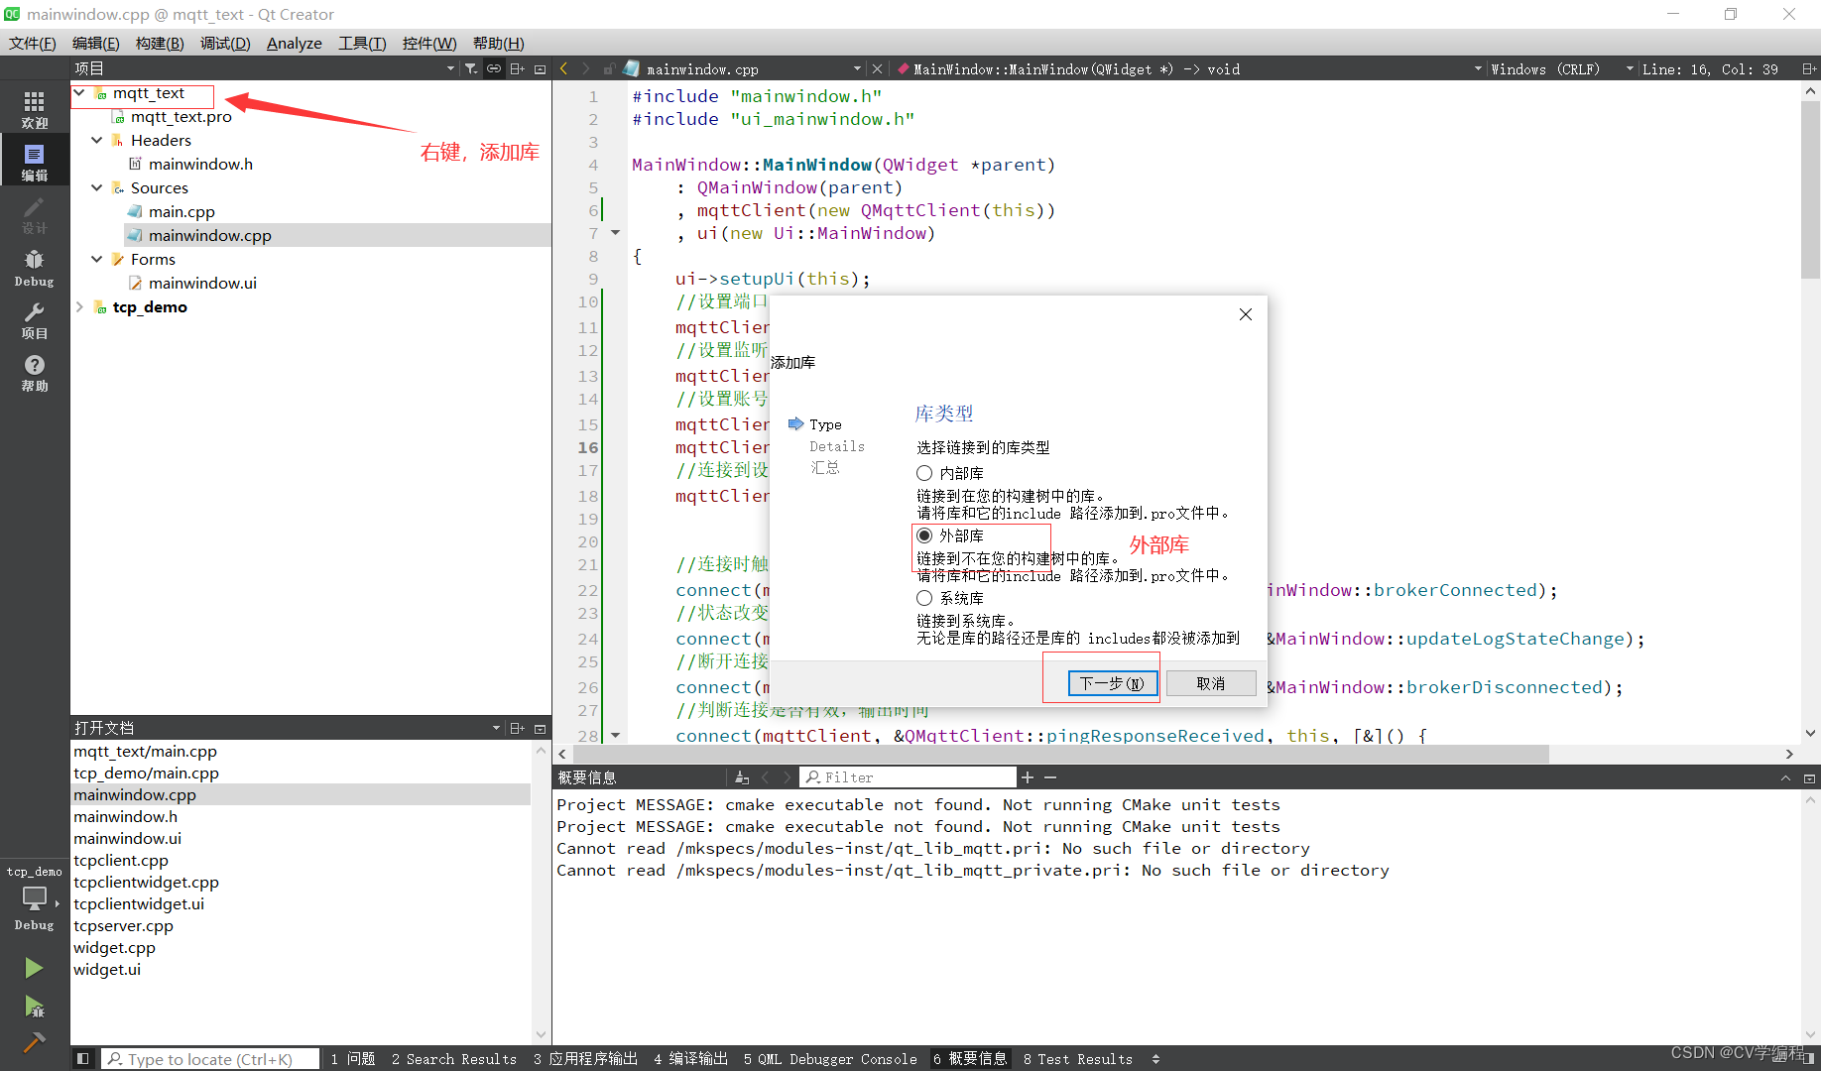The width and height of the screenshot is (1821, 1071).
Task: Click the editor vertical scrollbar thumb
Action: click(x=1810, y=188)
